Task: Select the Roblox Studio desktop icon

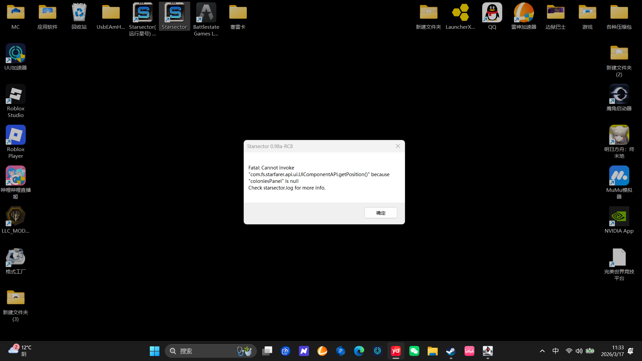Action: click(x=15, y=100)
